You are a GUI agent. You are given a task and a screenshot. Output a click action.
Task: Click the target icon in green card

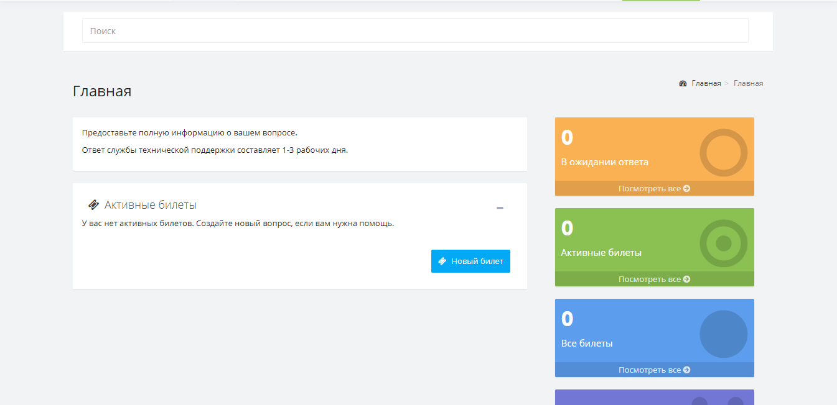pyautogui.click(x=723, y=243)
